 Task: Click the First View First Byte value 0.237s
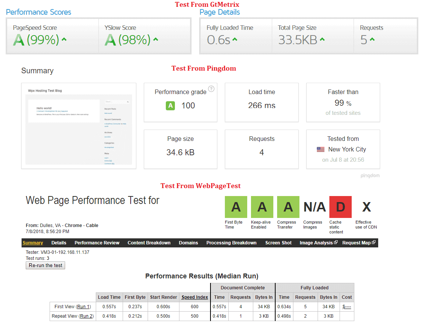click(x=135, y=307)
